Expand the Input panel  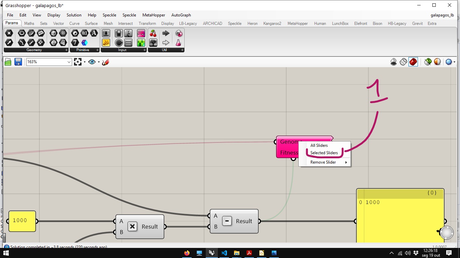click(144, 50)
